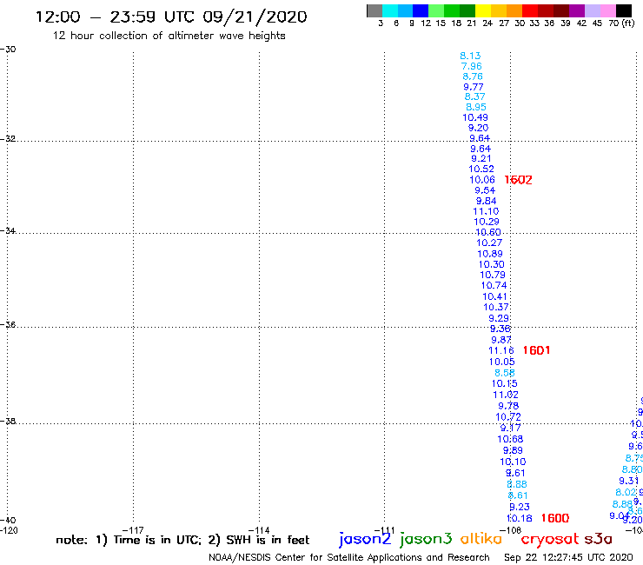643x565 pixels.
Task: Click the dark red 's3a' label
Action: [x=598, y=539]
